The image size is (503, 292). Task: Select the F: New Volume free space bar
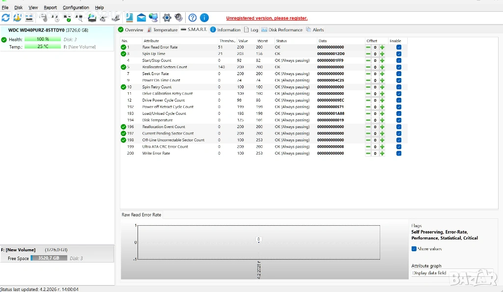(x=49, y=258)
